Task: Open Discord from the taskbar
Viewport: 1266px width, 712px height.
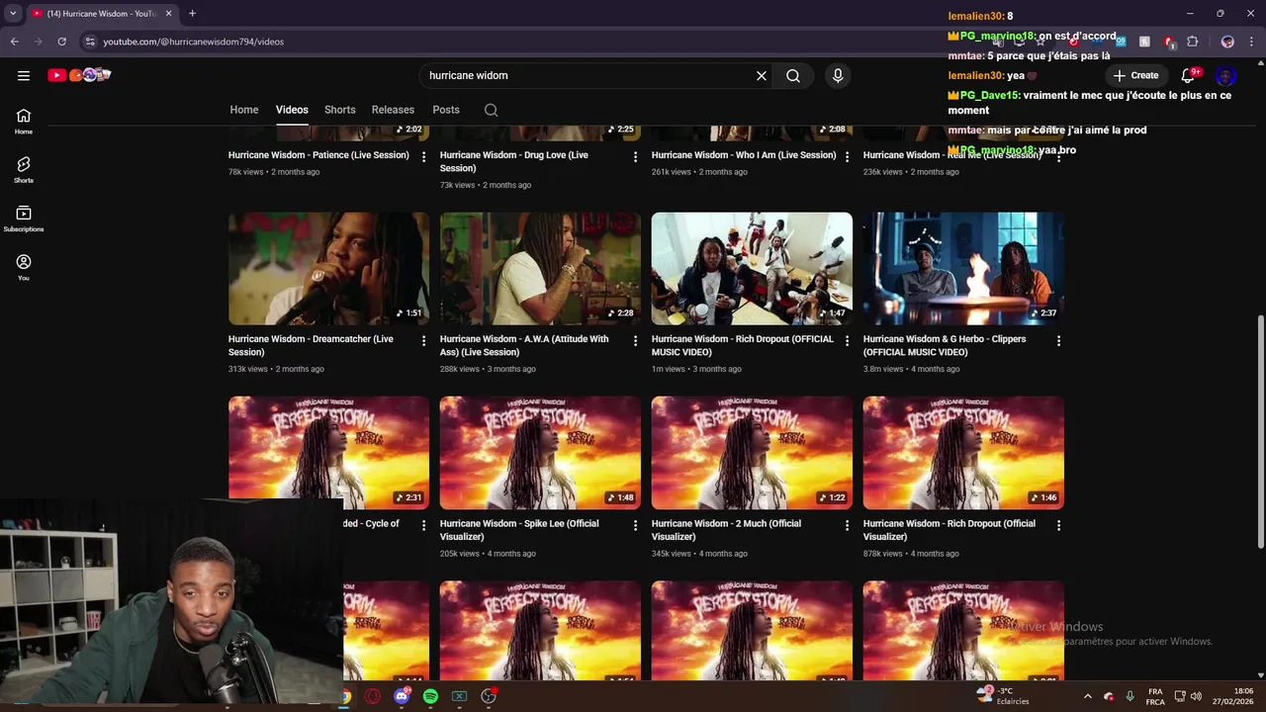Action: pos(402,696)
